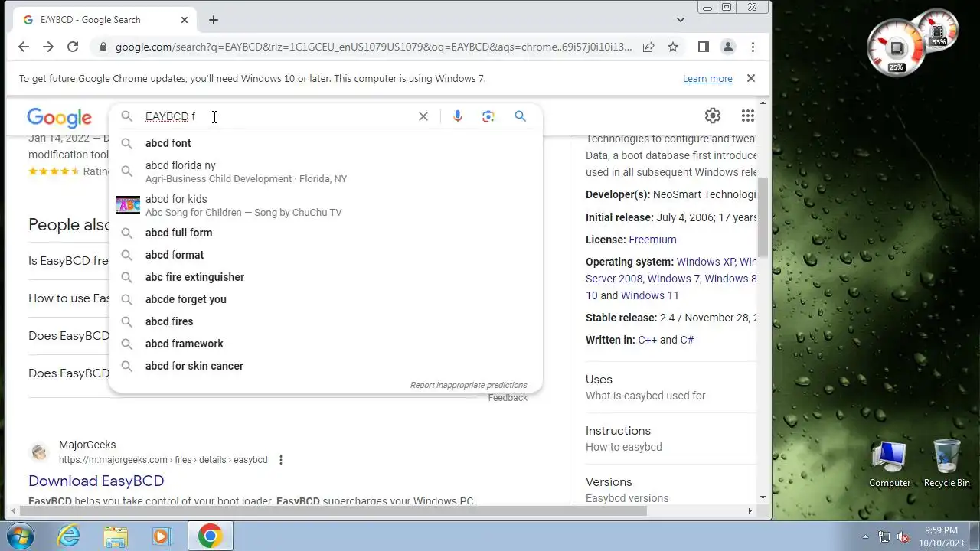Click the Chrome back arrow
Image resolution: width=980 pixels, height=551 pixels.
coord(24,47)
